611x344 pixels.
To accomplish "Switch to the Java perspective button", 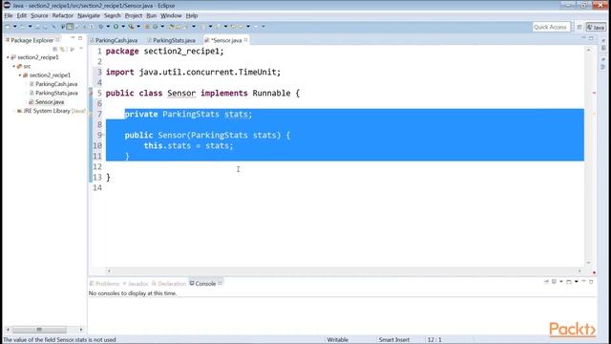I will (596, 27).
